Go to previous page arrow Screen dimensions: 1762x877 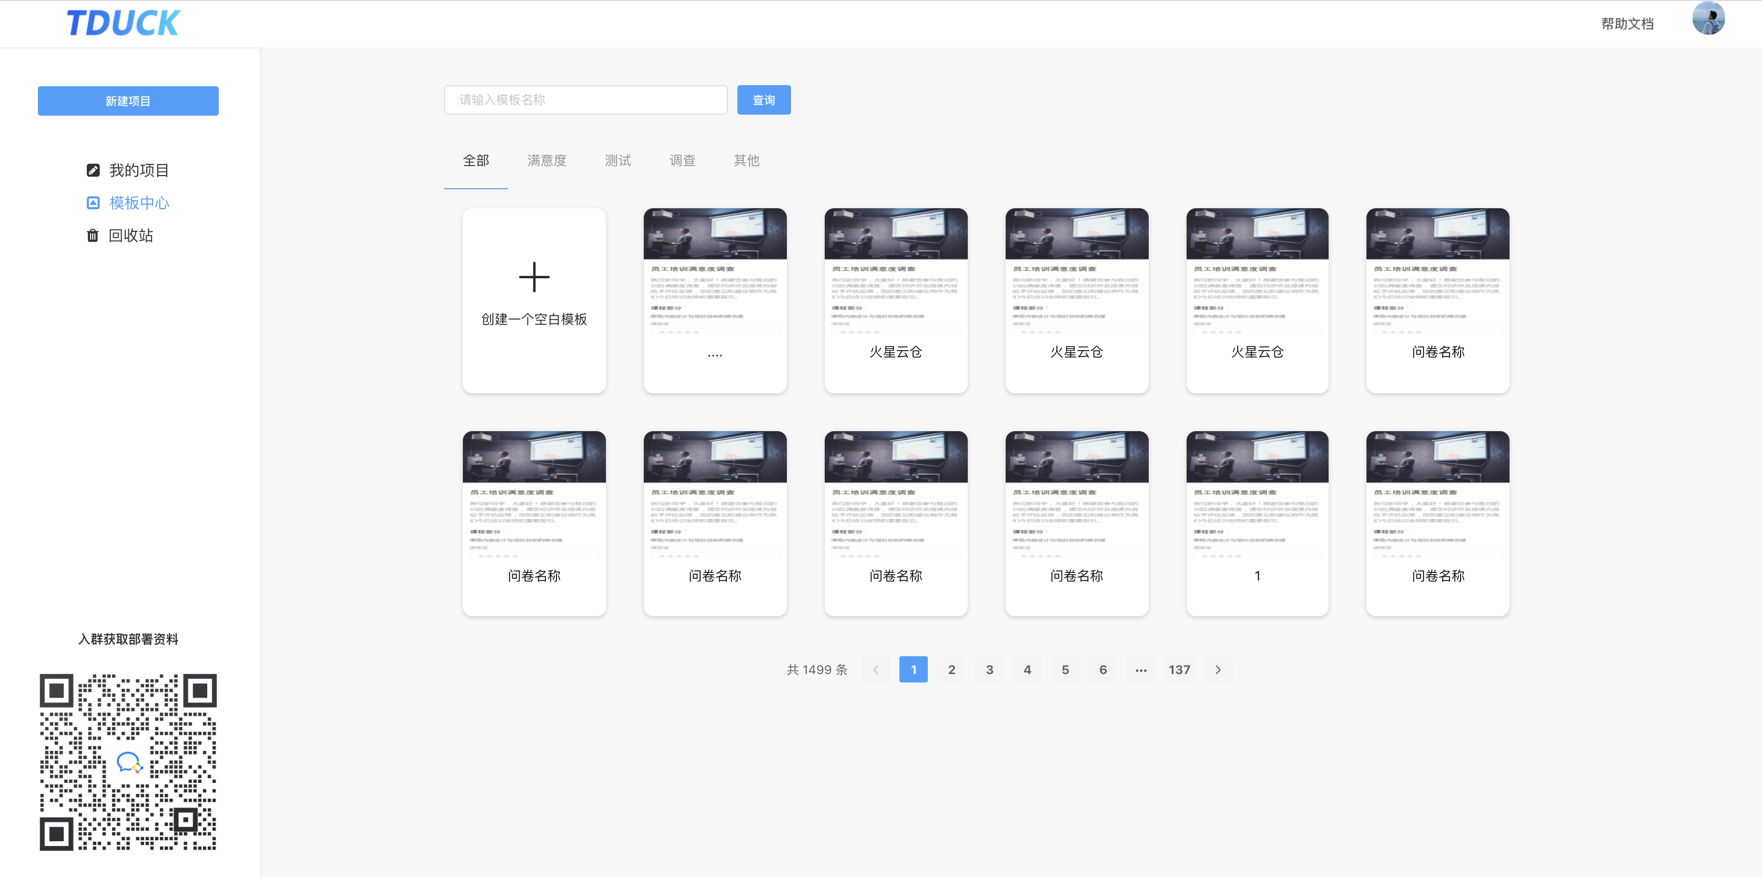click(876, 670)
